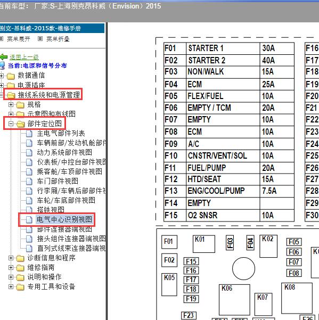Click the O2 SNSR table cell
319x320 pixels.
click(223, 215)
